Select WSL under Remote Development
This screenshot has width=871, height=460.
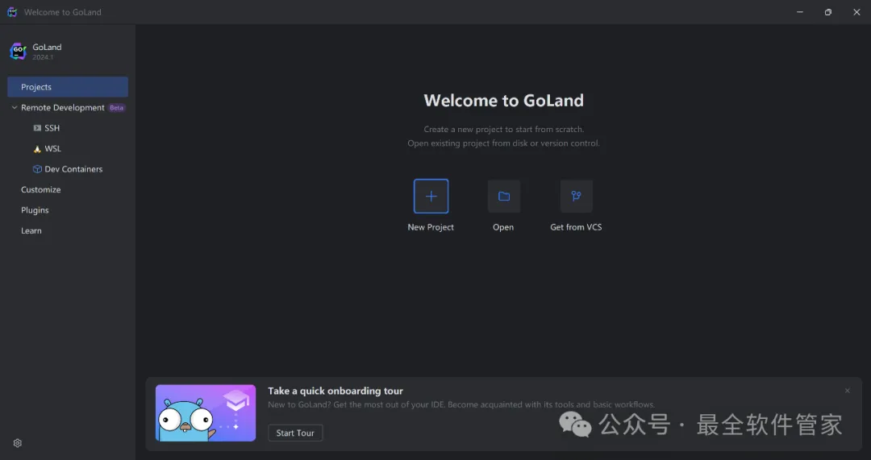(x=52, y=149)
